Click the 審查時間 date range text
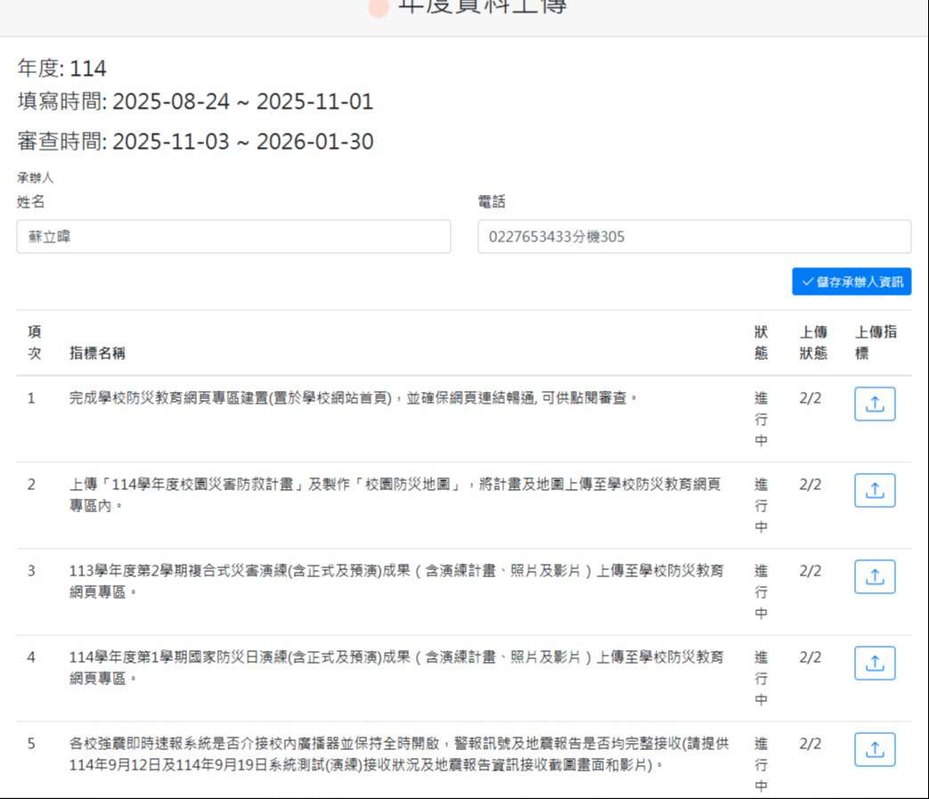 coord(195,142)
